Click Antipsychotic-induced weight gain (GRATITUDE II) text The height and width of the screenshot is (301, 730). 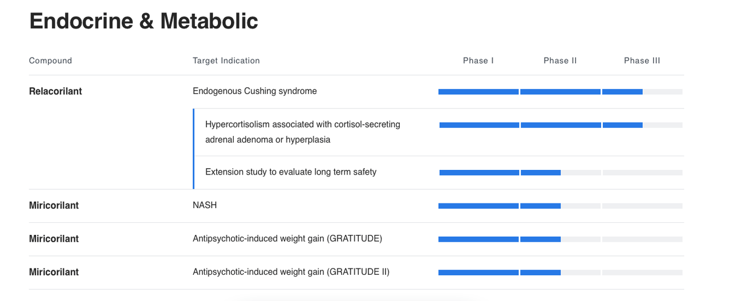tap(291, 272)
